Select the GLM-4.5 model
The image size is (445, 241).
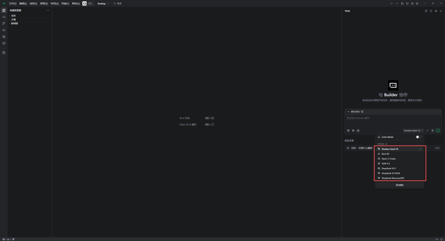(400, 163)
